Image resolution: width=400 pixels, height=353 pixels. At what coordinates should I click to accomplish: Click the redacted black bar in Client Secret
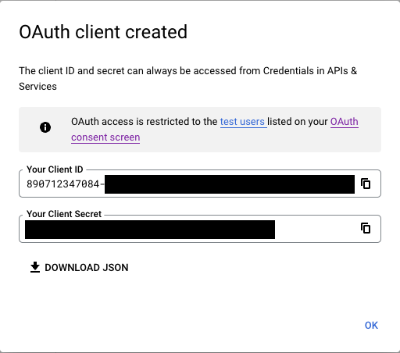tap(150, 230)
